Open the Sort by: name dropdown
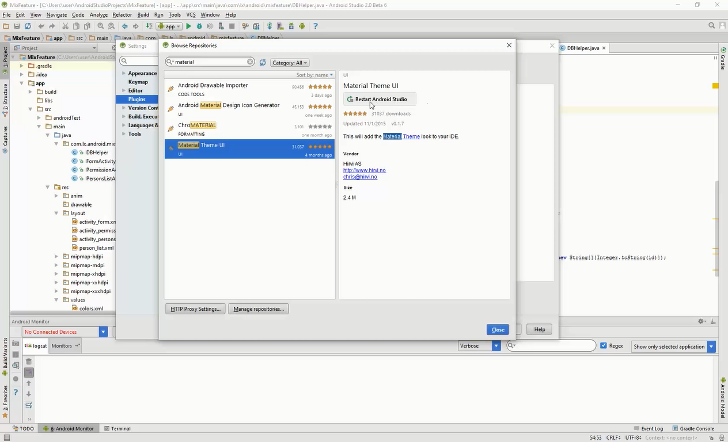728x442 pixels. click(314, 75)
